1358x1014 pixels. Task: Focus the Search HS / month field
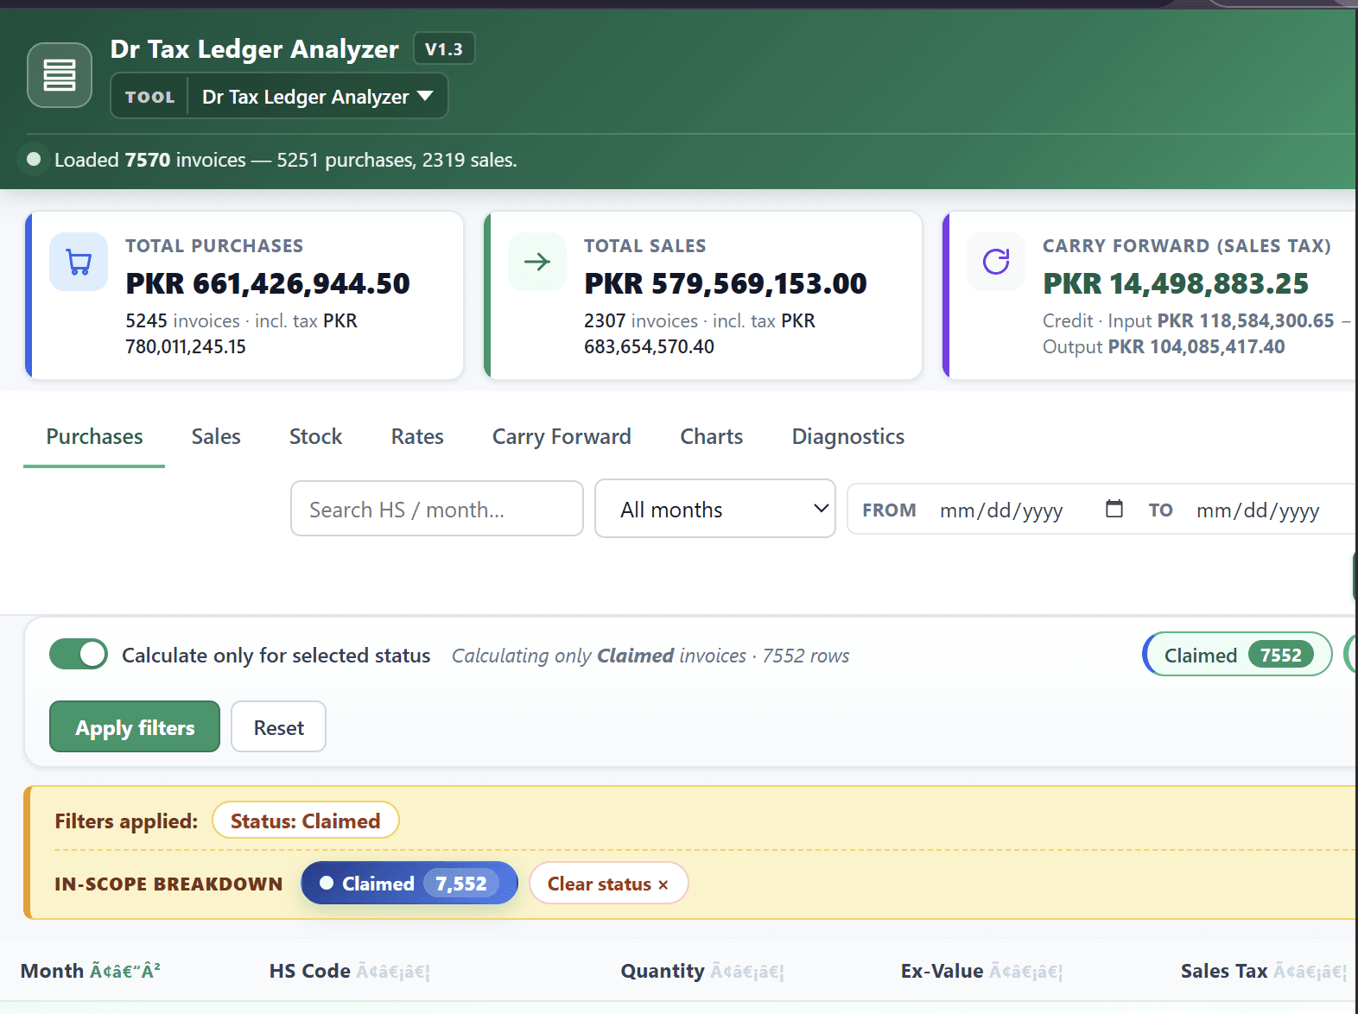point(437,509)
